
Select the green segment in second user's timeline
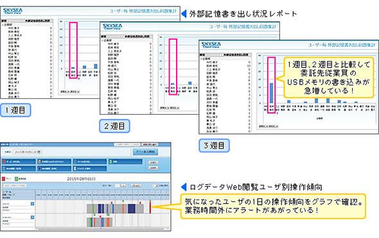tap(90, 223)
